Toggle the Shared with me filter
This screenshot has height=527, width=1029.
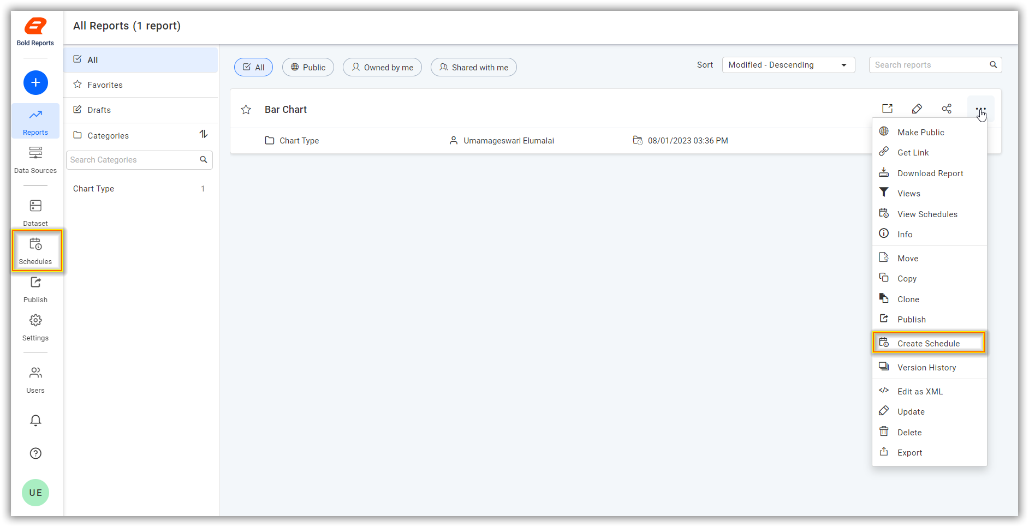[x=473, y=67]
